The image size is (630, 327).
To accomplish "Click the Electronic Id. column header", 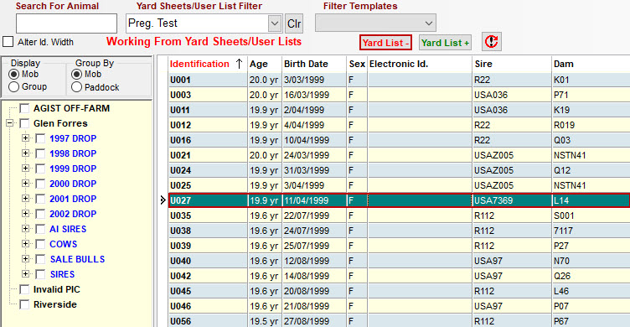I will point(420,64).
